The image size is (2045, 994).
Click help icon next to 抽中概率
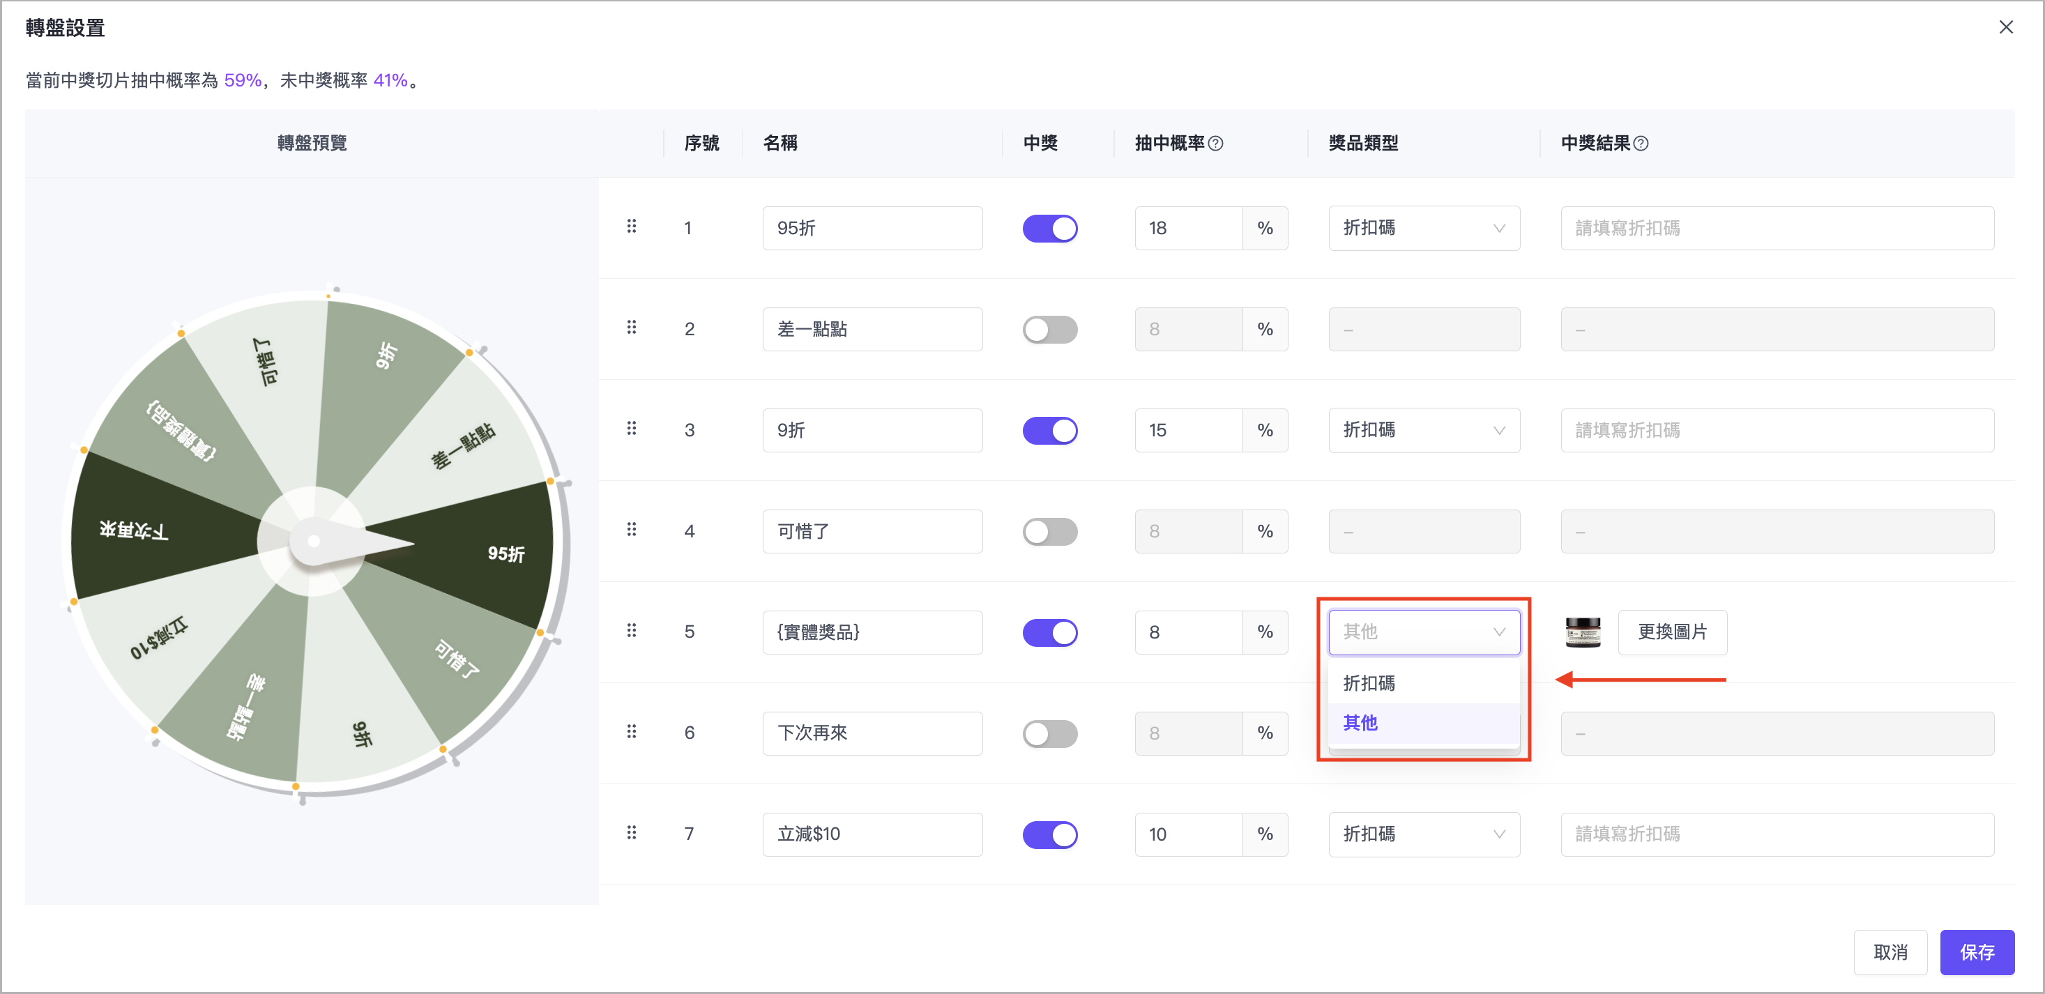point(1215,144)
